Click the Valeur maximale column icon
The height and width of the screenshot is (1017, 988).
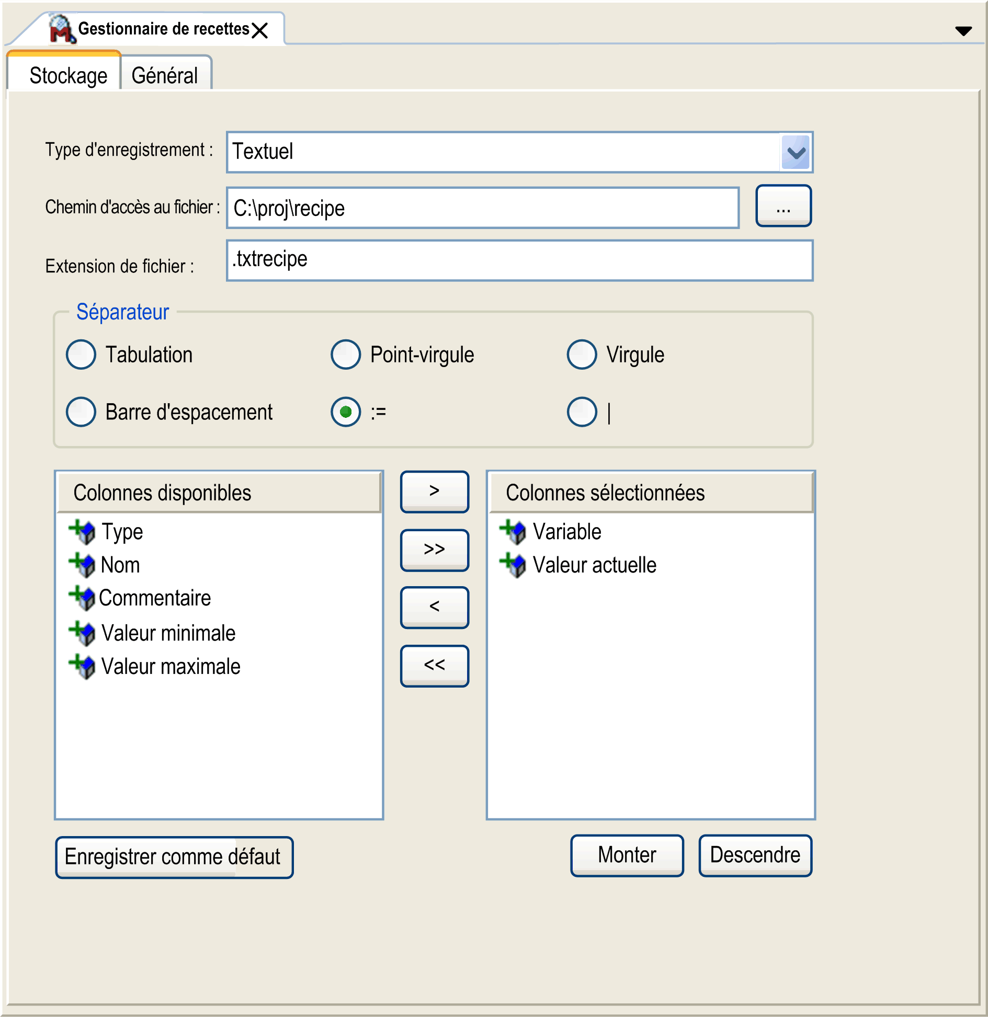82,666
